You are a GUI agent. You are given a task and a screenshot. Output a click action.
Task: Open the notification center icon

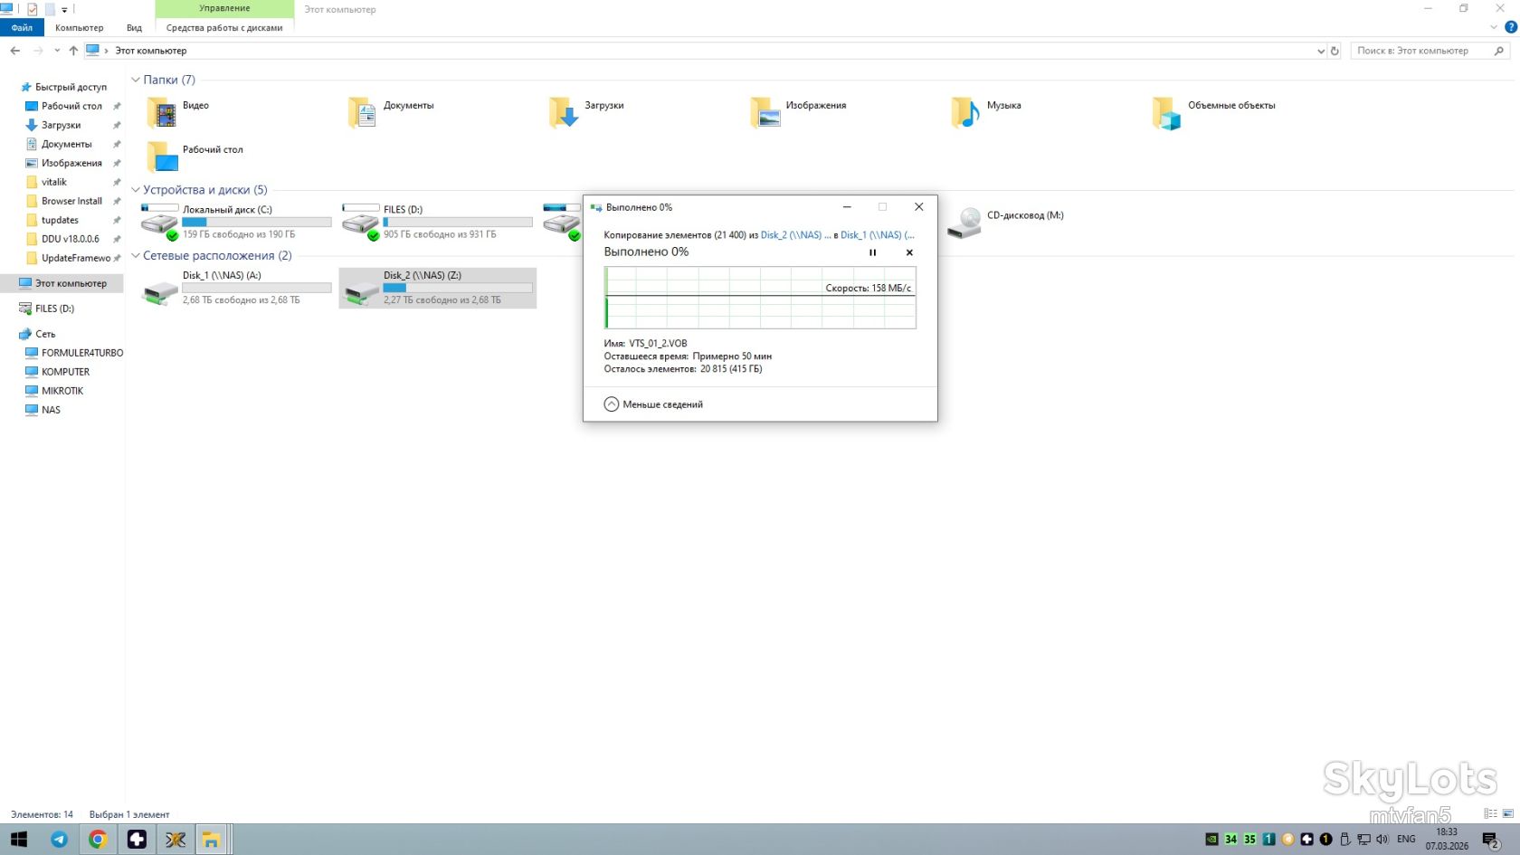pyautogui.click(x=1490, y=840)
